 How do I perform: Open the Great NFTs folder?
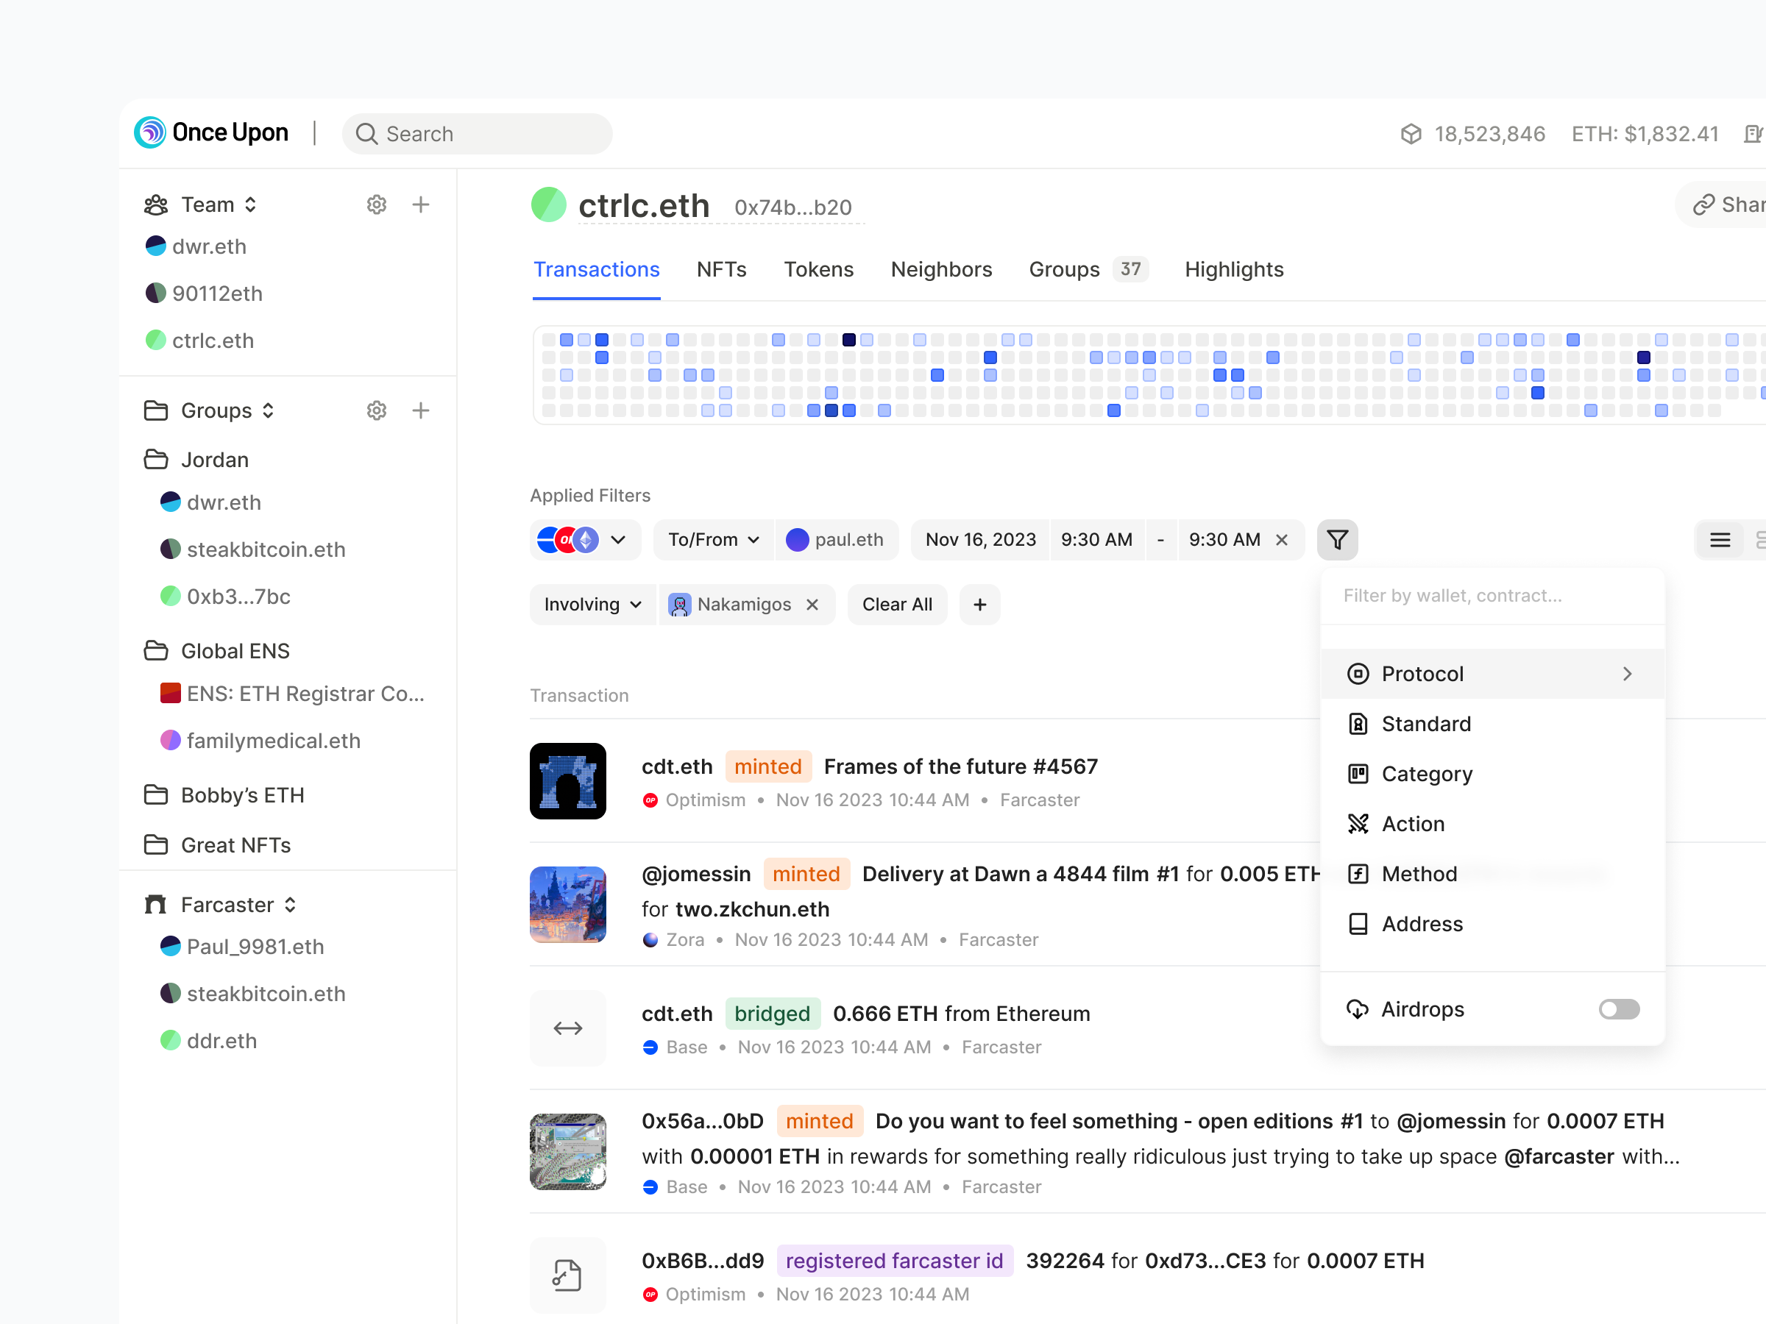217,845
